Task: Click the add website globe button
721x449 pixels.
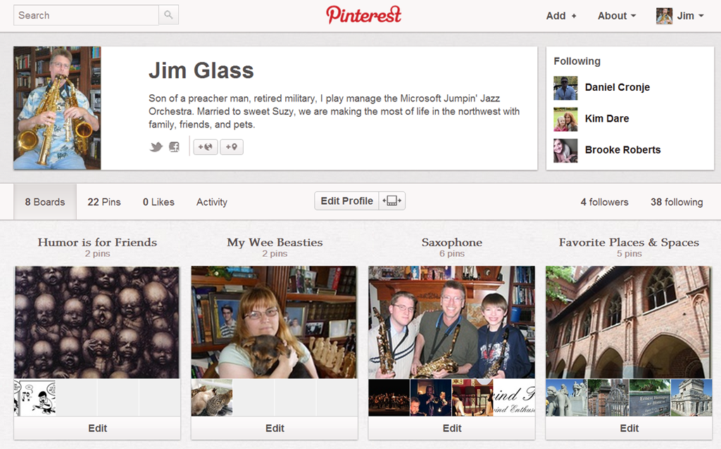Action: pos(205,147)
